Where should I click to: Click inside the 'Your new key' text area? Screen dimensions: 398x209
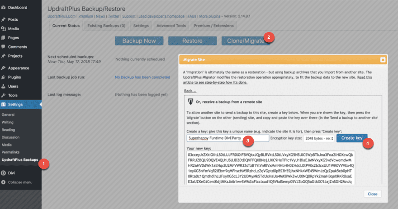270,168
